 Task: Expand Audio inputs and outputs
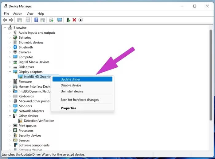[10, 32]
